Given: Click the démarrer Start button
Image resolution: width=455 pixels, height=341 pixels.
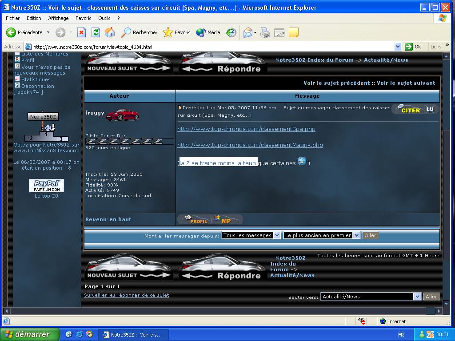Looking at the screenshot, I should point(30,334).
